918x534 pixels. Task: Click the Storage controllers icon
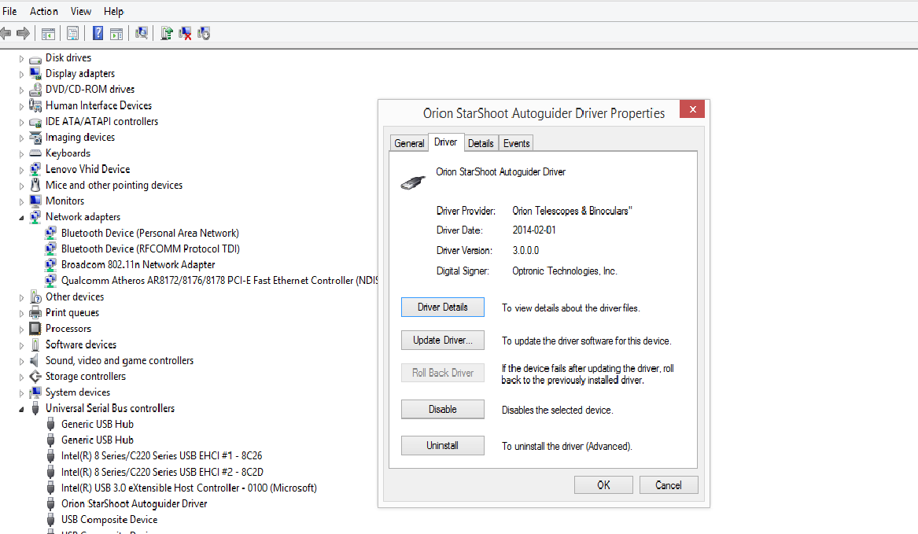35,377
